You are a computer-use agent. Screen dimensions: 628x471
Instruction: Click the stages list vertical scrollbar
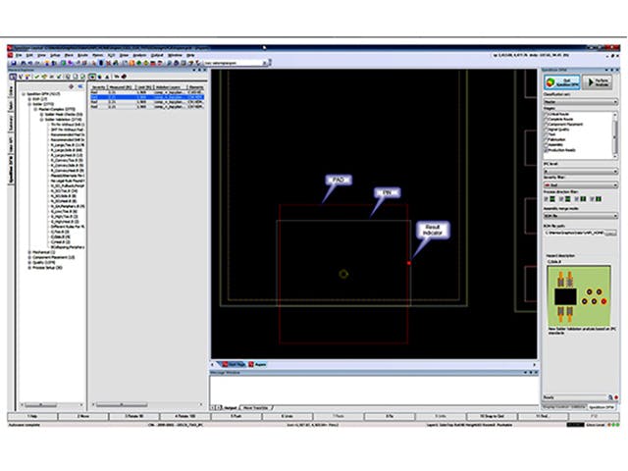click(615, 135)
